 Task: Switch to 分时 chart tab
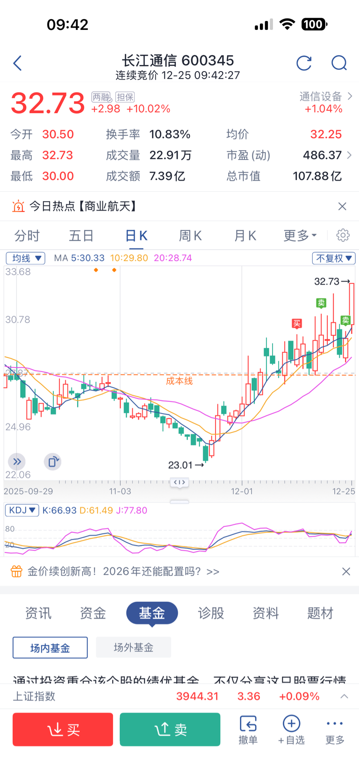(27, 235)
